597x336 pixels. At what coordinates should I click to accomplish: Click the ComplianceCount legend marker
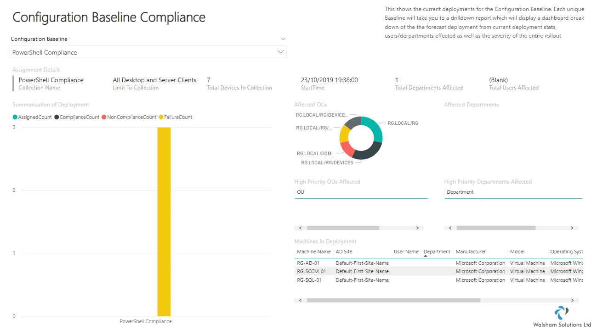[x=57, y=117]
